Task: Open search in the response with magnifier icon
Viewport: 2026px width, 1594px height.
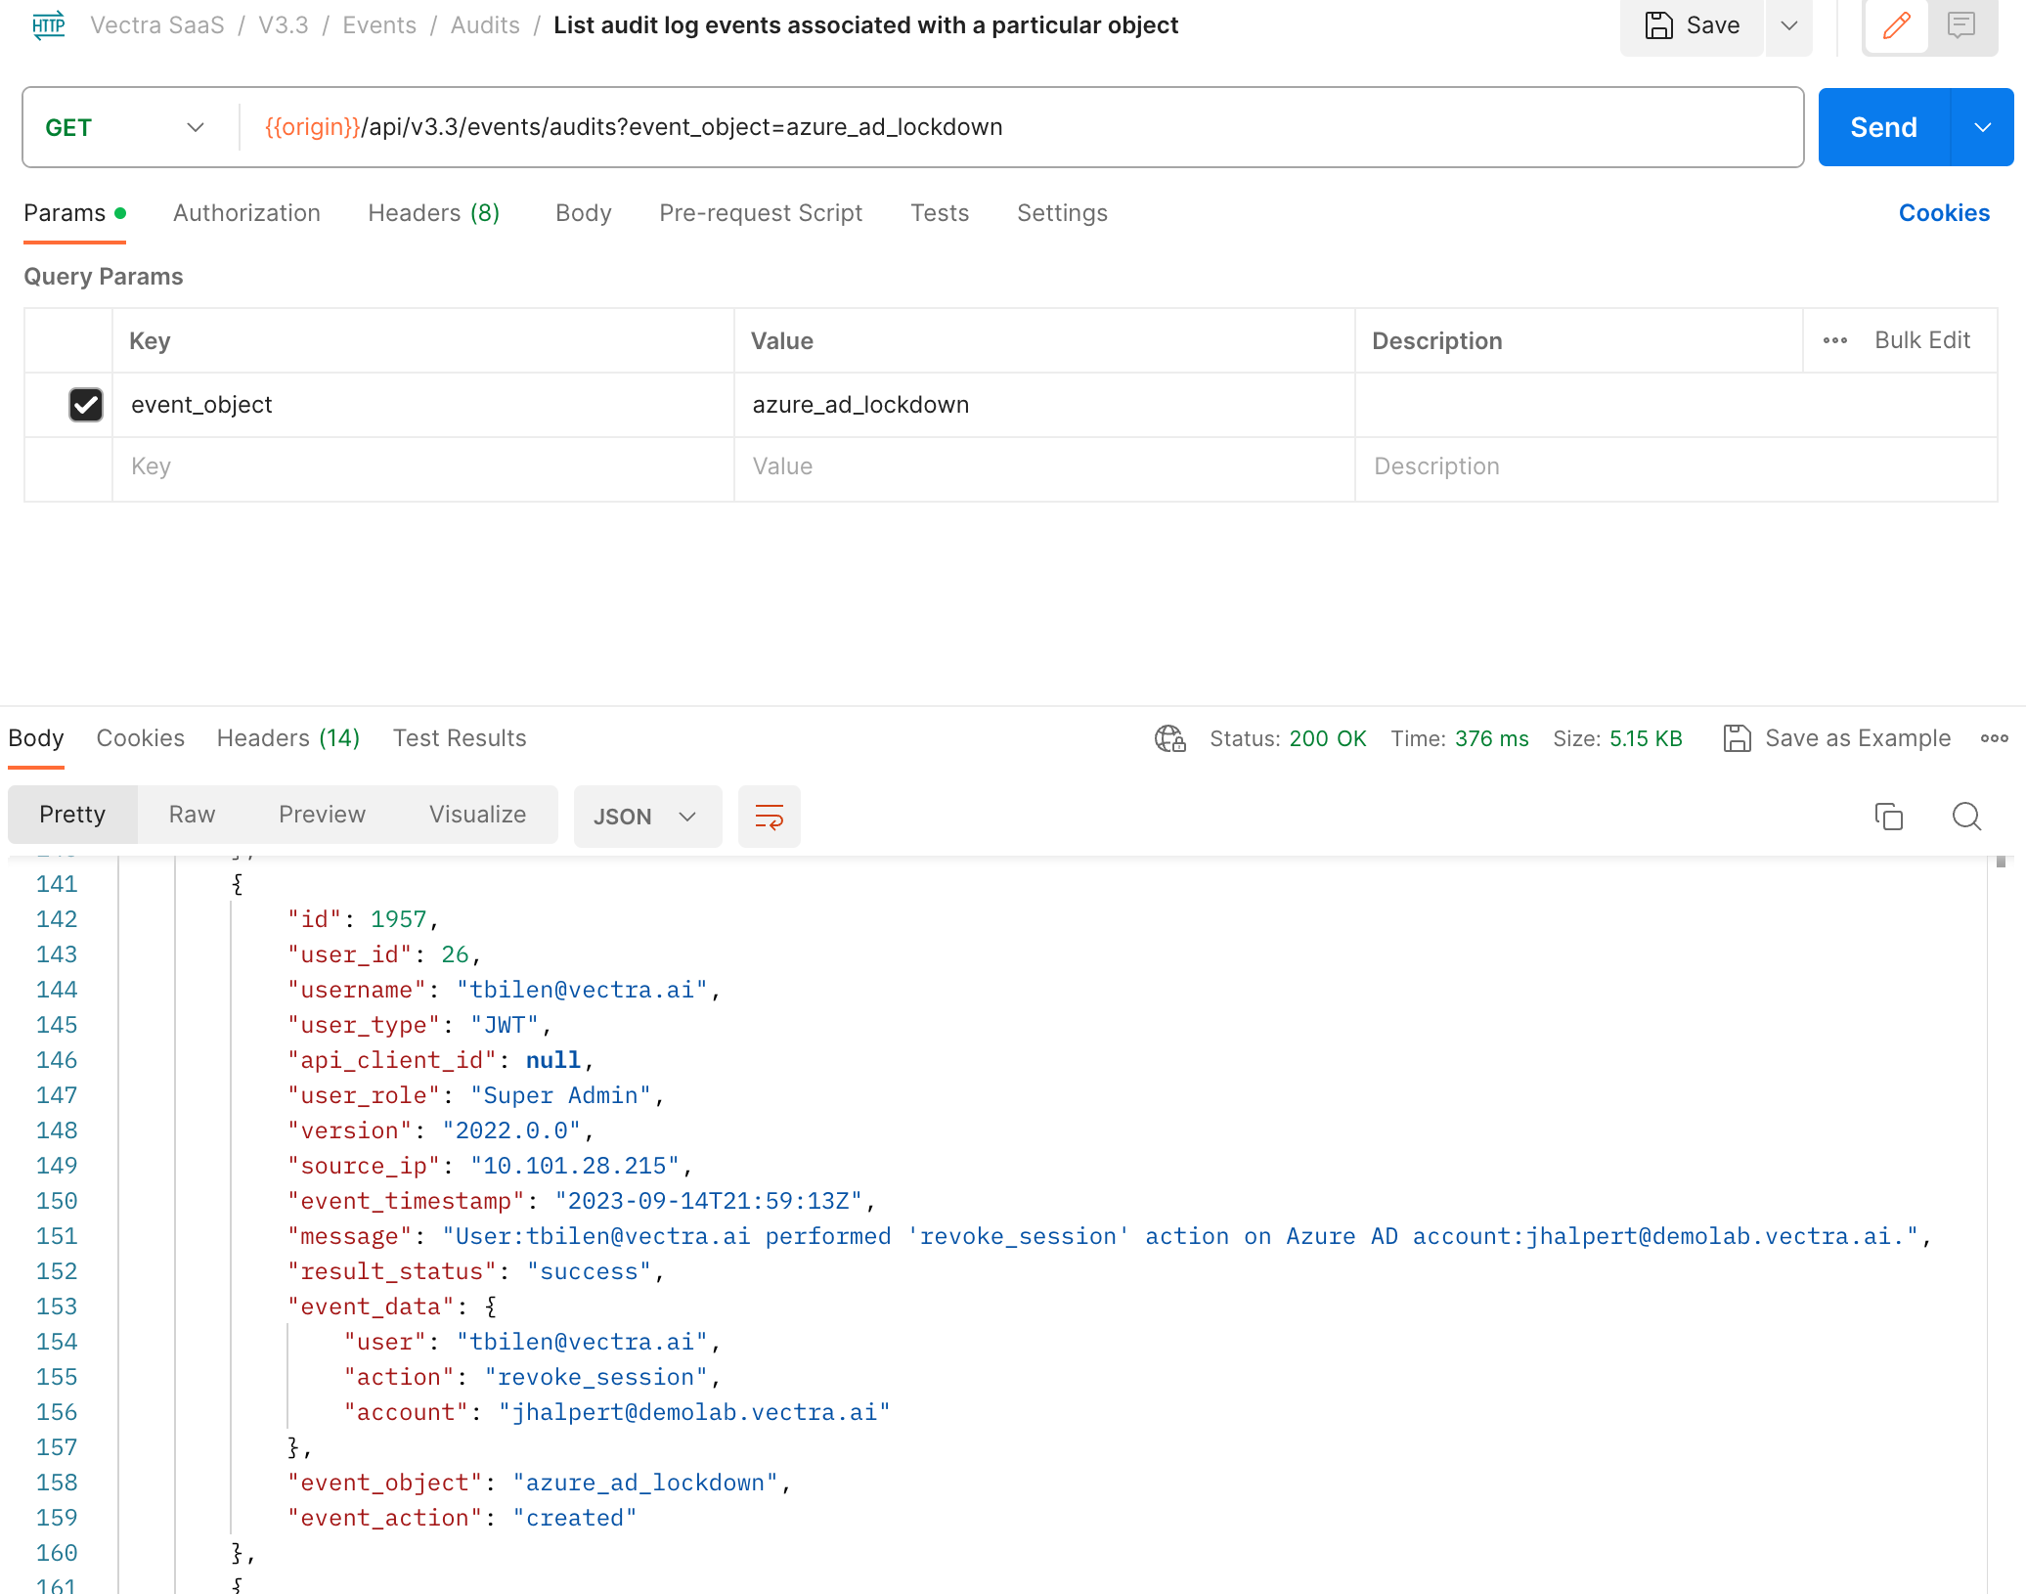Action: 1966,816
